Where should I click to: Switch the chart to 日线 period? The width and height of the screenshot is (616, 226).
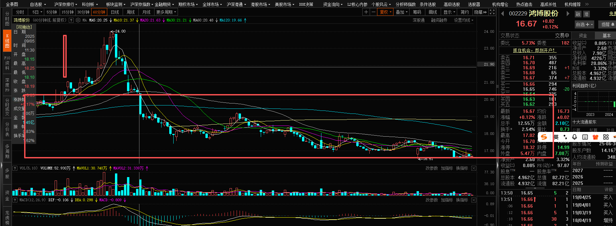[x=115, y=12]
